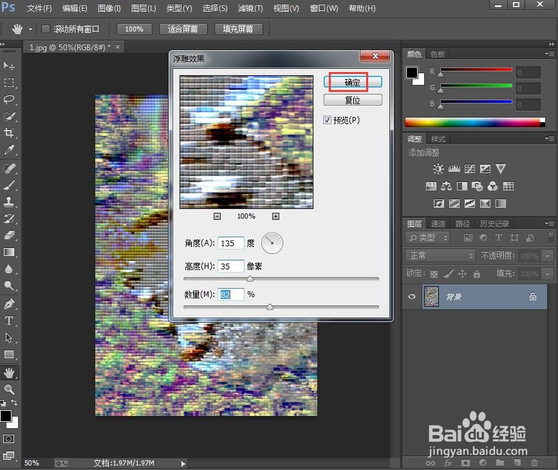This screenshot has height=470, width=558.
Task: Open the 不透明度 opacity dropdown arrow
Action: click(547, 256)
